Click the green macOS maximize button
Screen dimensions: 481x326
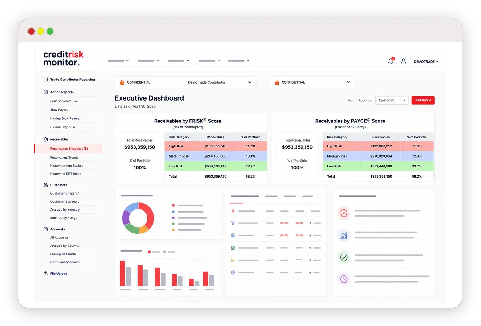(x=50, y=31)
